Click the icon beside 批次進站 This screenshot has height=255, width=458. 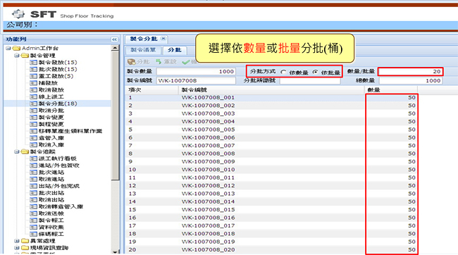coord(34,172)
